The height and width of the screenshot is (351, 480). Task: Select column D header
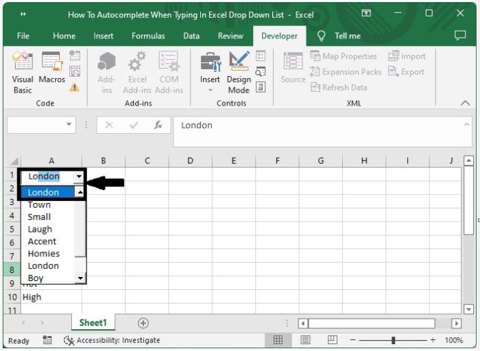190,160
